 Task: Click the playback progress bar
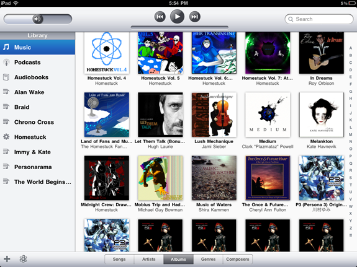(x=179, y=27)
